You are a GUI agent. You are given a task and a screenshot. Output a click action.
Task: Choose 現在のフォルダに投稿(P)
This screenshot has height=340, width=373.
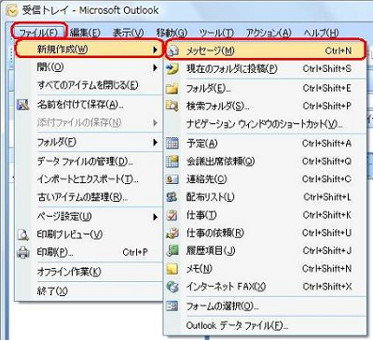265,69
